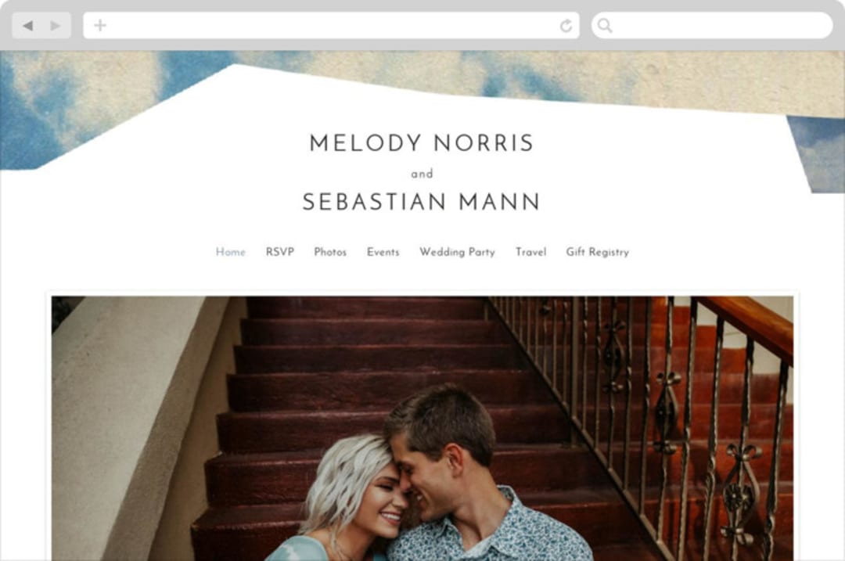The width and height of the screenshot is (845, 561).
Task: View the Travel information page
Action: 530,252
